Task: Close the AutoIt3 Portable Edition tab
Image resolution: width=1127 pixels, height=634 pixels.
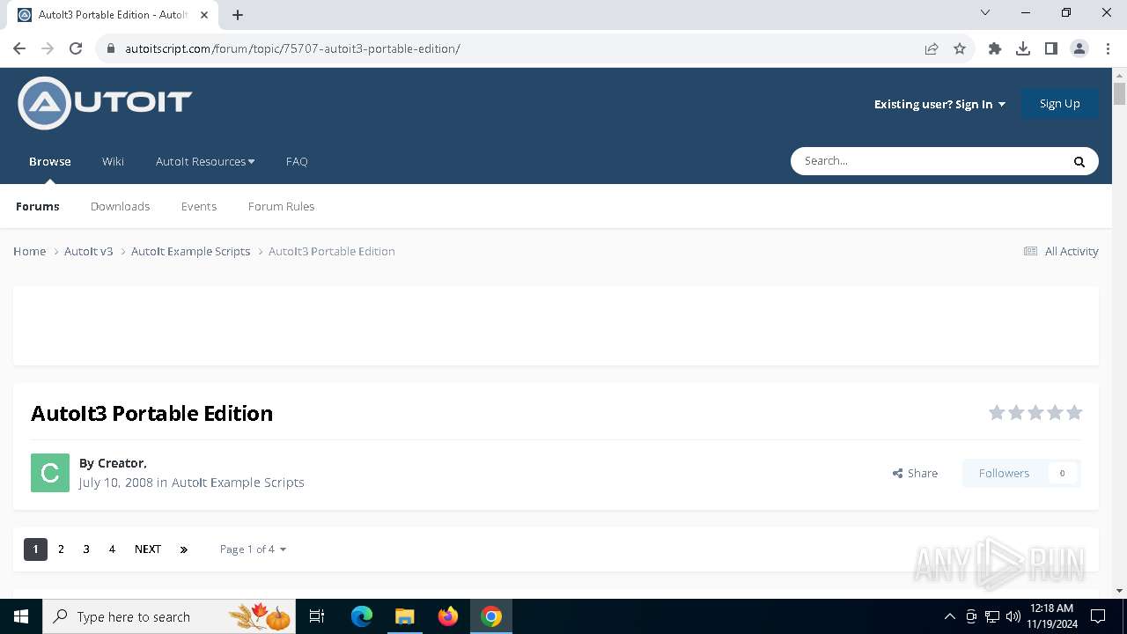Action: pos(206,14)
